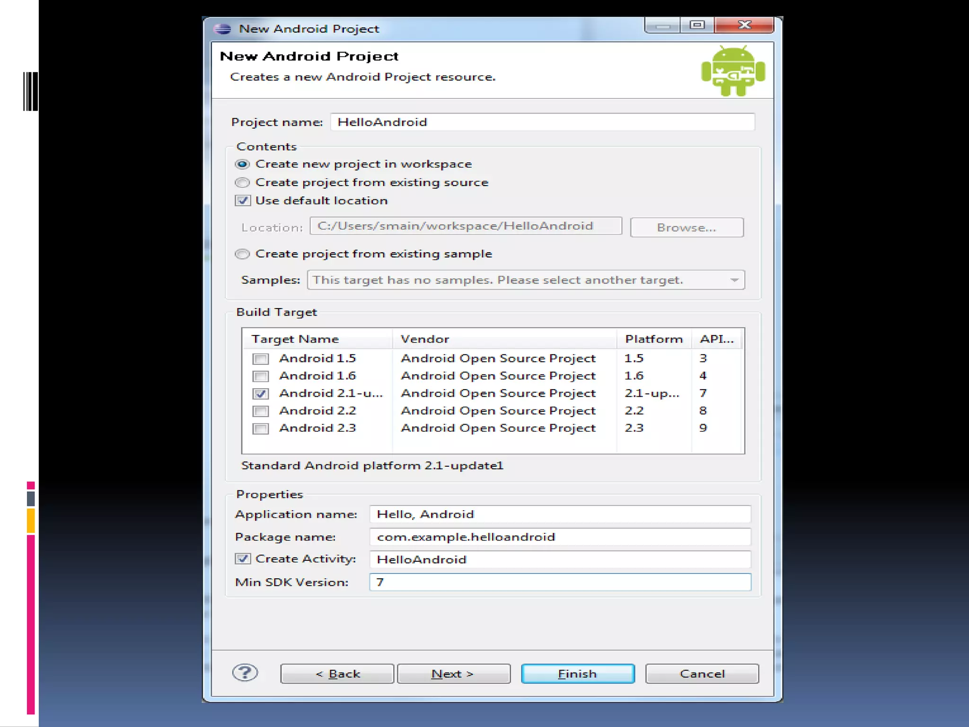
Task: Go Back to the previous page
Action: (337, 674)
